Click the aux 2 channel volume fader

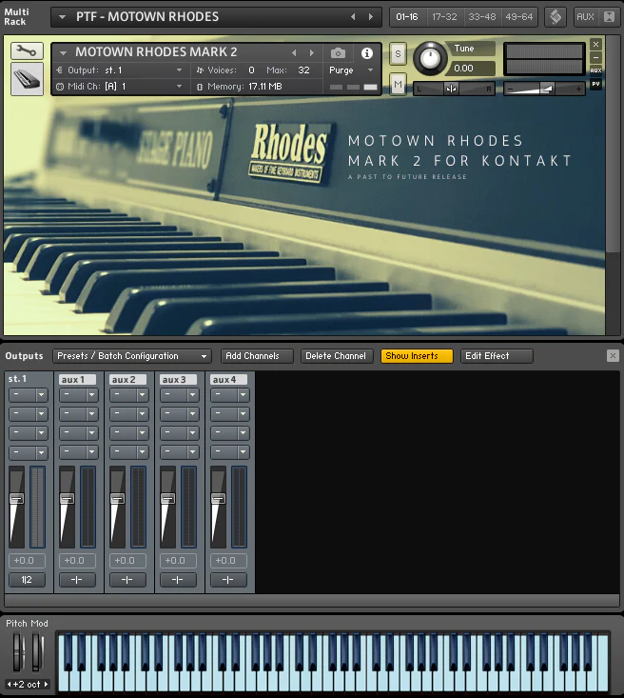coord(117,499)
